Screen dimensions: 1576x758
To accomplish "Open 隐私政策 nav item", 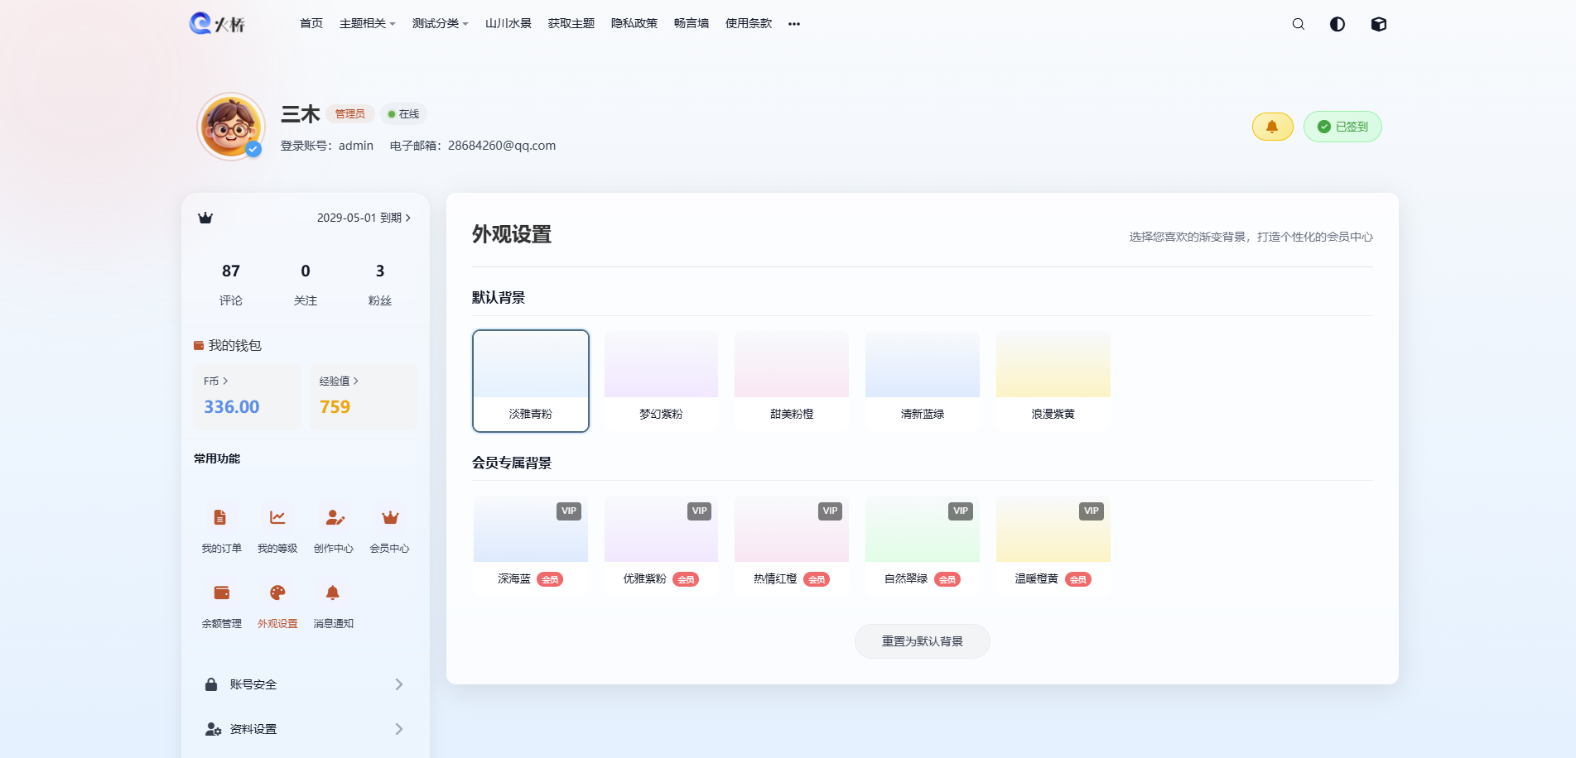I will pos(634,24).
